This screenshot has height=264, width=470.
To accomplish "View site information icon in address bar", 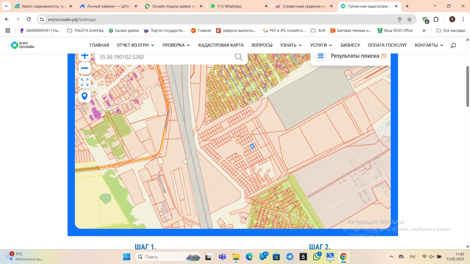I will [42, 19].
